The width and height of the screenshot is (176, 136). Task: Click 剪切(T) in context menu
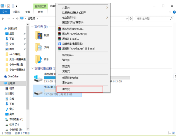(x=66, y=66)
